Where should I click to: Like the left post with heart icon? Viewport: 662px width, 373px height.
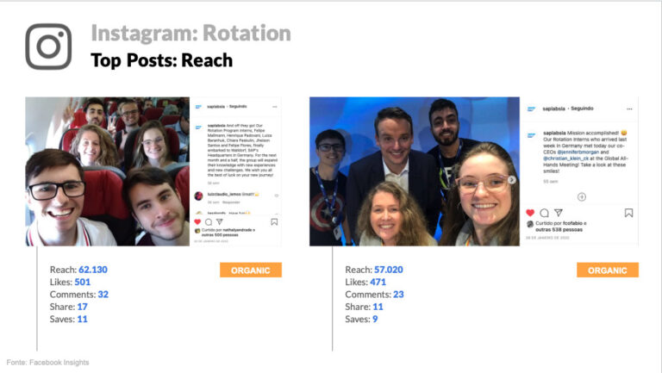pos(197,221)
